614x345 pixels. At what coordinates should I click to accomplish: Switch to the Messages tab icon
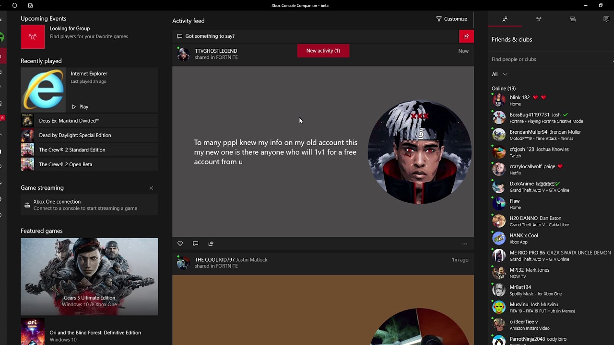(573, 19)
